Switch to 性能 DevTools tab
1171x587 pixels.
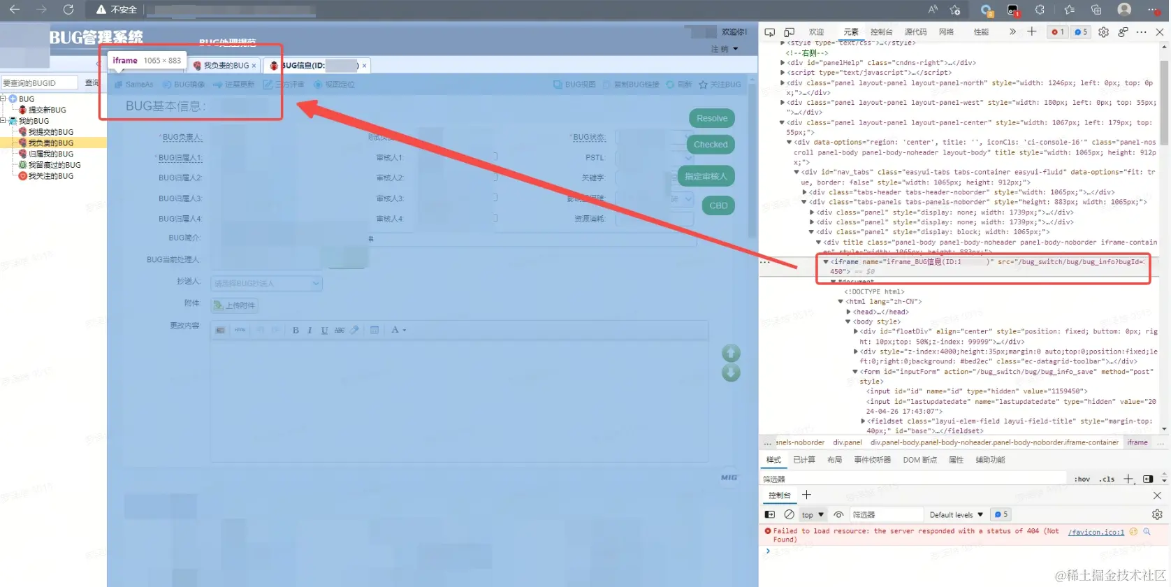click(981, 32)
